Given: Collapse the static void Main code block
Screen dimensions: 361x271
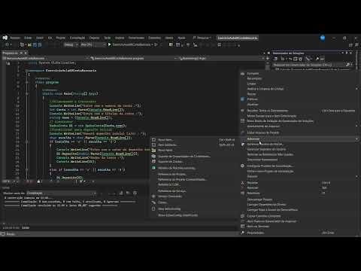Looking at the screenshot, I should click(27, 93).
